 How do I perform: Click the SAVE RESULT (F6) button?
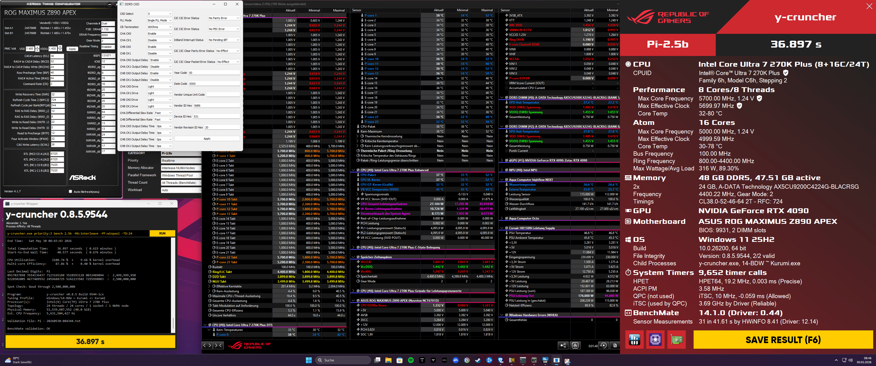783,340
